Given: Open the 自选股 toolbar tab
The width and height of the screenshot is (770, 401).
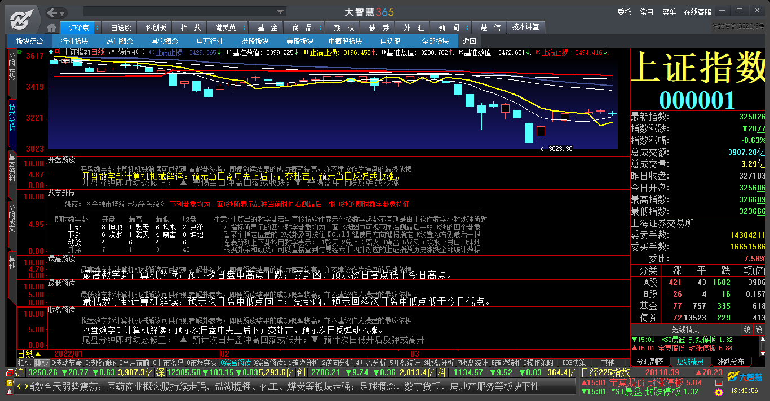Looking at the screenshot, I should [x=121, y=28].
